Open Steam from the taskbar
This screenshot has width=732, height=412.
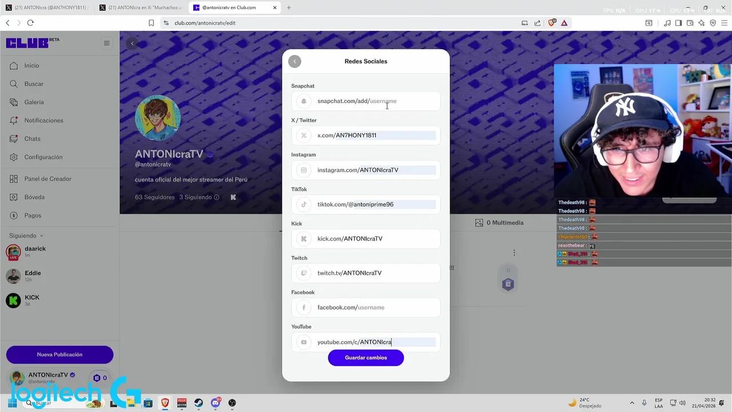[x=198, y=403]
